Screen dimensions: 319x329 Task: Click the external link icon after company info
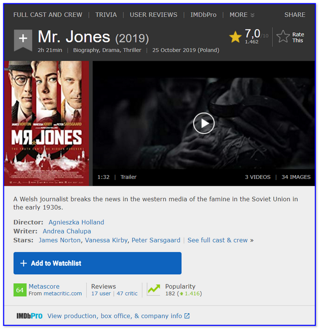click(187, 316)
